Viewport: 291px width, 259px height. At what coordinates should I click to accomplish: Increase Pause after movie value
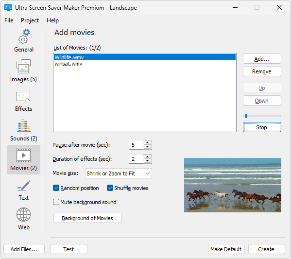pos(147,143)
